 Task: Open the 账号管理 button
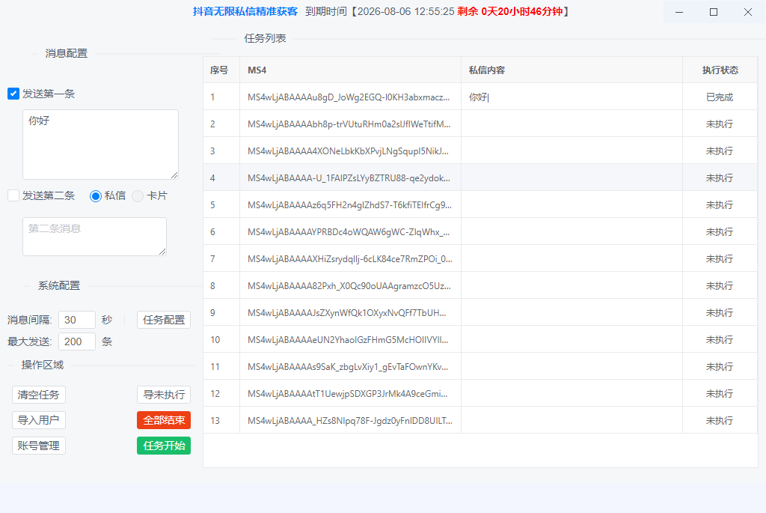click(x=39, y=446)
